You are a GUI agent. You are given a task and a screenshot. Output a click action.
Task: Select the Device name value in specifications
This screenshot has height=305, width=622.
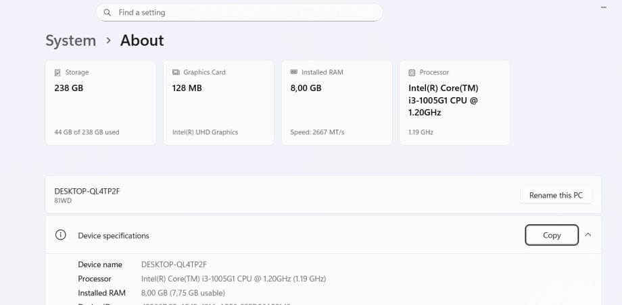pyautogui.click(x=174, y=265)
